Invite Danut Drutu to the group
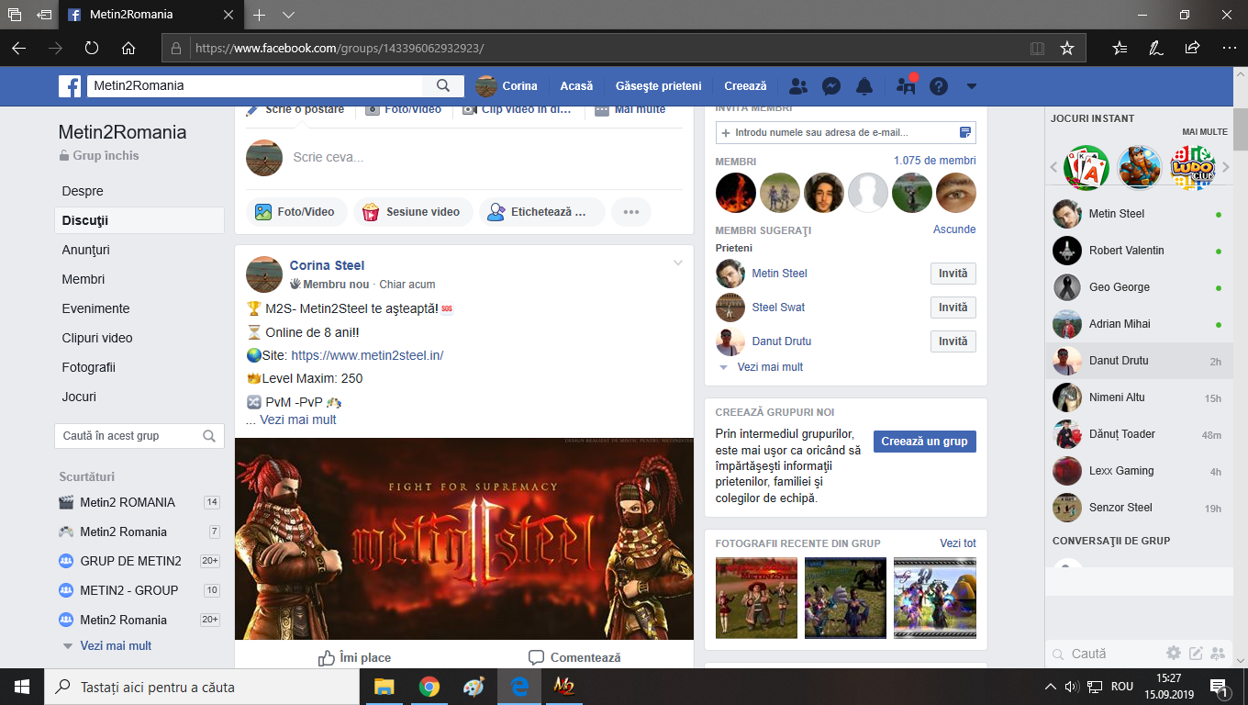This screenshot has height=705, width=1248. 953,341
